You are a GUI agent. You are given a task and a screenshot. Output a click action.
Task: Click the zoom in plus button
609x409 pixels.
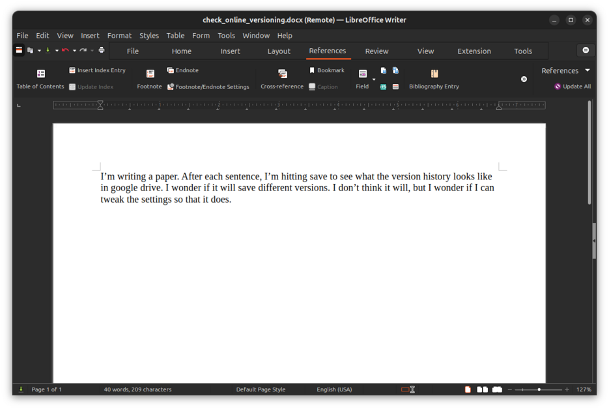click(x=567, y=389)
